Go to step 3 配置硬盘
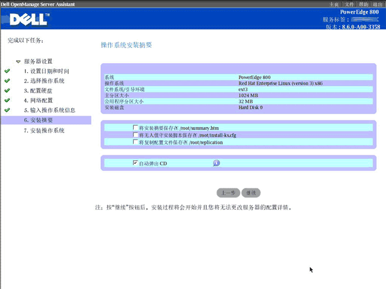Screen dimensions: 386x289 (x=38, y=91)
